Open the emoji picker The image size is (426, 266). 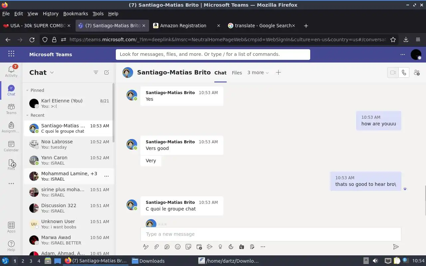point(178,247)
